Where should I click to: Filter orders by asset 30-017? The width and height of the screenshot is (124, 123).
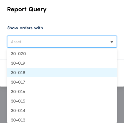[62, 82]
